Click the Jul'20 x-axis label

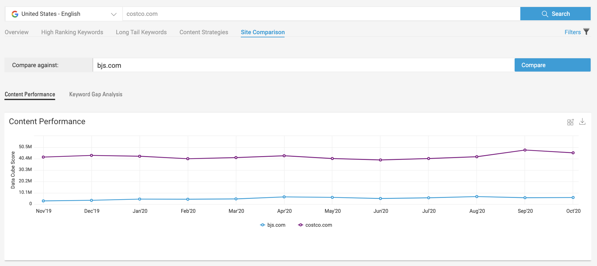tap(429, 211)
